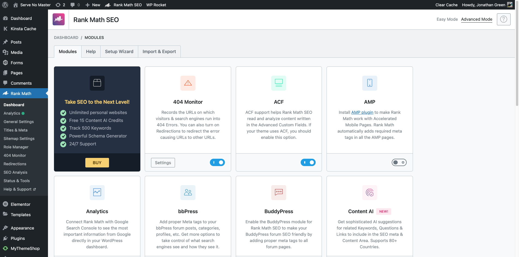Open Pages in the sidebar

[24, 73]
